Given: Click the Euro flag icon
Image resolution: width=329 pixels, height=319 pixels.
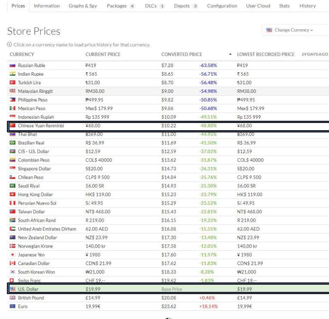Looking at the screenshot, I should pyautogui.click(x=12, y=306).
